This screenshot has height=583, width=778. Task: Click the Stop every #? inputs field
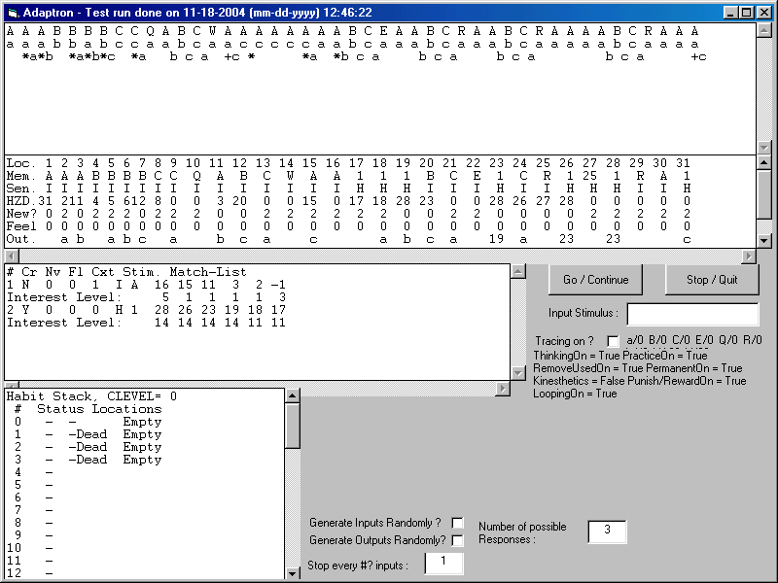(x=443, y=563)
